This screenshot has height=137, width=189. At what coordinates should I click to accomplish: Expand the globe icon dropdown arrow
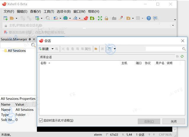(70, 18)
